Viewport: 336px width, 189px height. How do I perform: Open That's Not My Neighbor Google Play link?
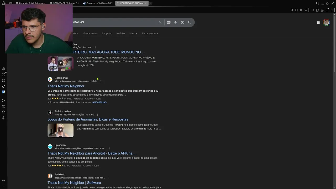pyautogui.click(x=66, y=86)
